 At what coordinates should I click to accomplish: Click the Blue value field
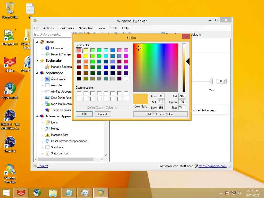click(182, 108)
